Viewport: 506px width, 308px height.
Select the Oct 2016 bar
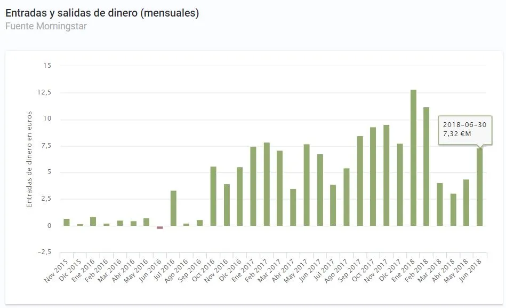pos(213,196)
